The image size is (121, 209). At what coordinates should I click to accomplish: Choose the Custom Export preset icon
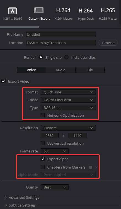(39, 11)
